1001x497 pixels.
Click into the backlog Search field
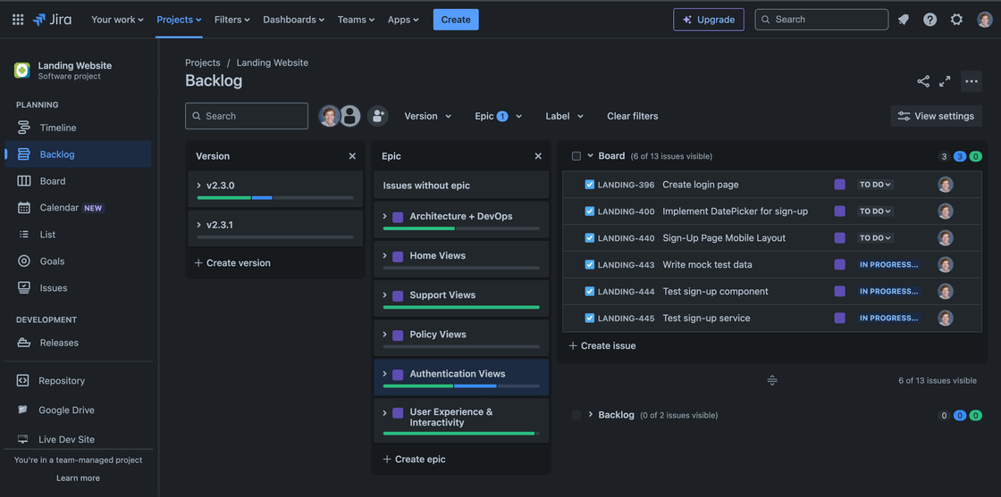[247, 116]
